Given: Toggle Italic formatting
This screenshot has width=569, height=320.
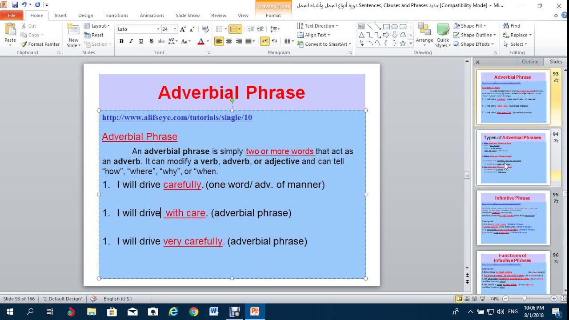Looking at the screenshot, I should click(131, 41).
